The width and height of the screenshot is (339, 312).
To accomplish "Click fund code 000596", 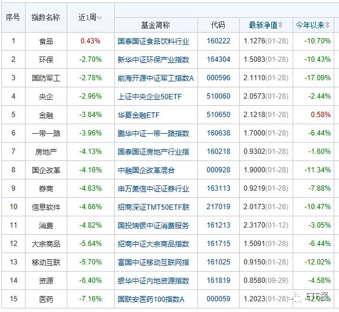I will [218, 78].
